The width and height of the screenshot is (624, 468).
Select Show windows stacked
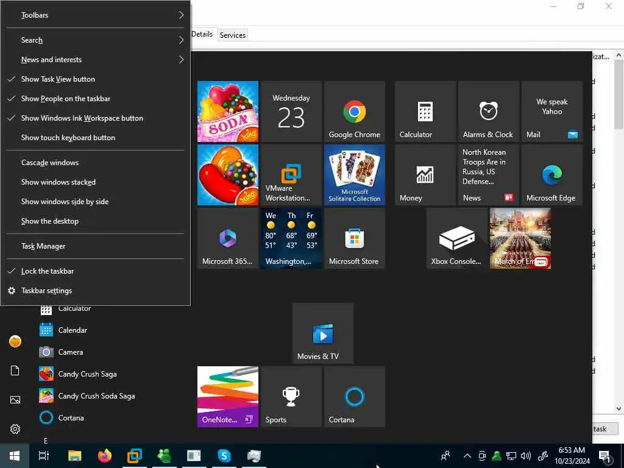96,182
